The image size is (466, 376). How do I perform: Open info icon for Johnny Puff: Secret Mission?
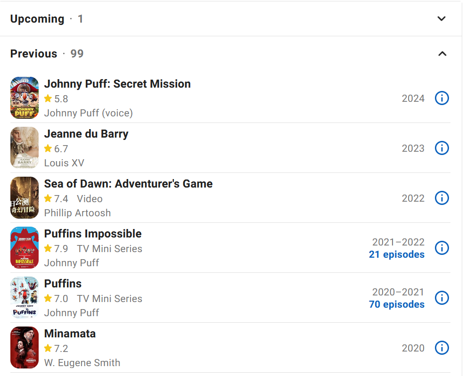(x=441, y=98)
